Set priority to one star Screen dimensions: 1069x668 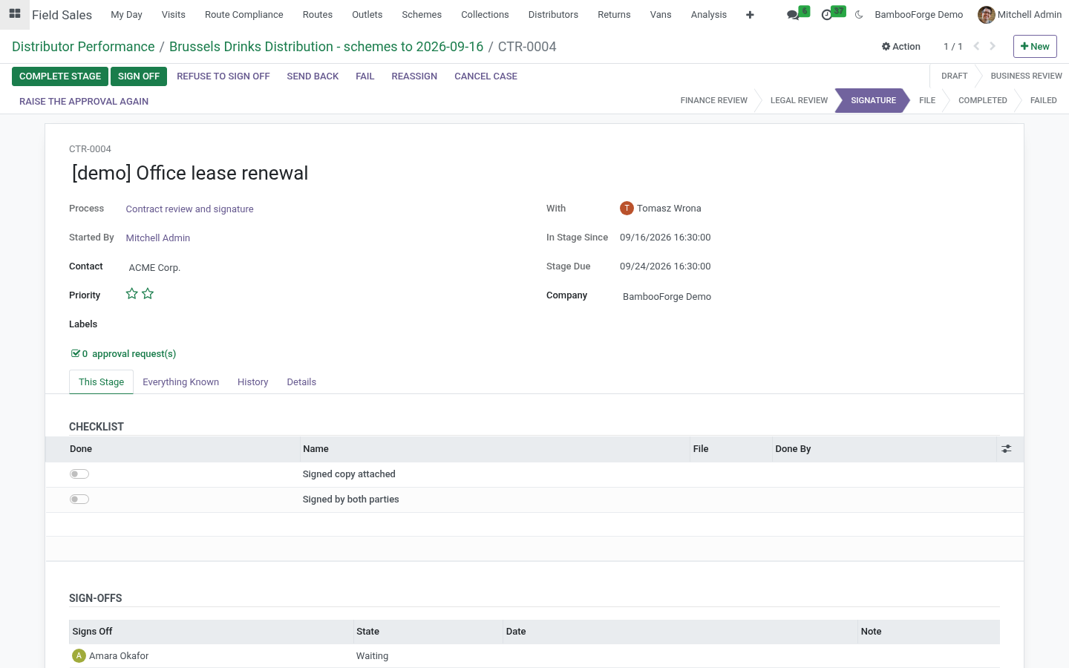point(132,294)
